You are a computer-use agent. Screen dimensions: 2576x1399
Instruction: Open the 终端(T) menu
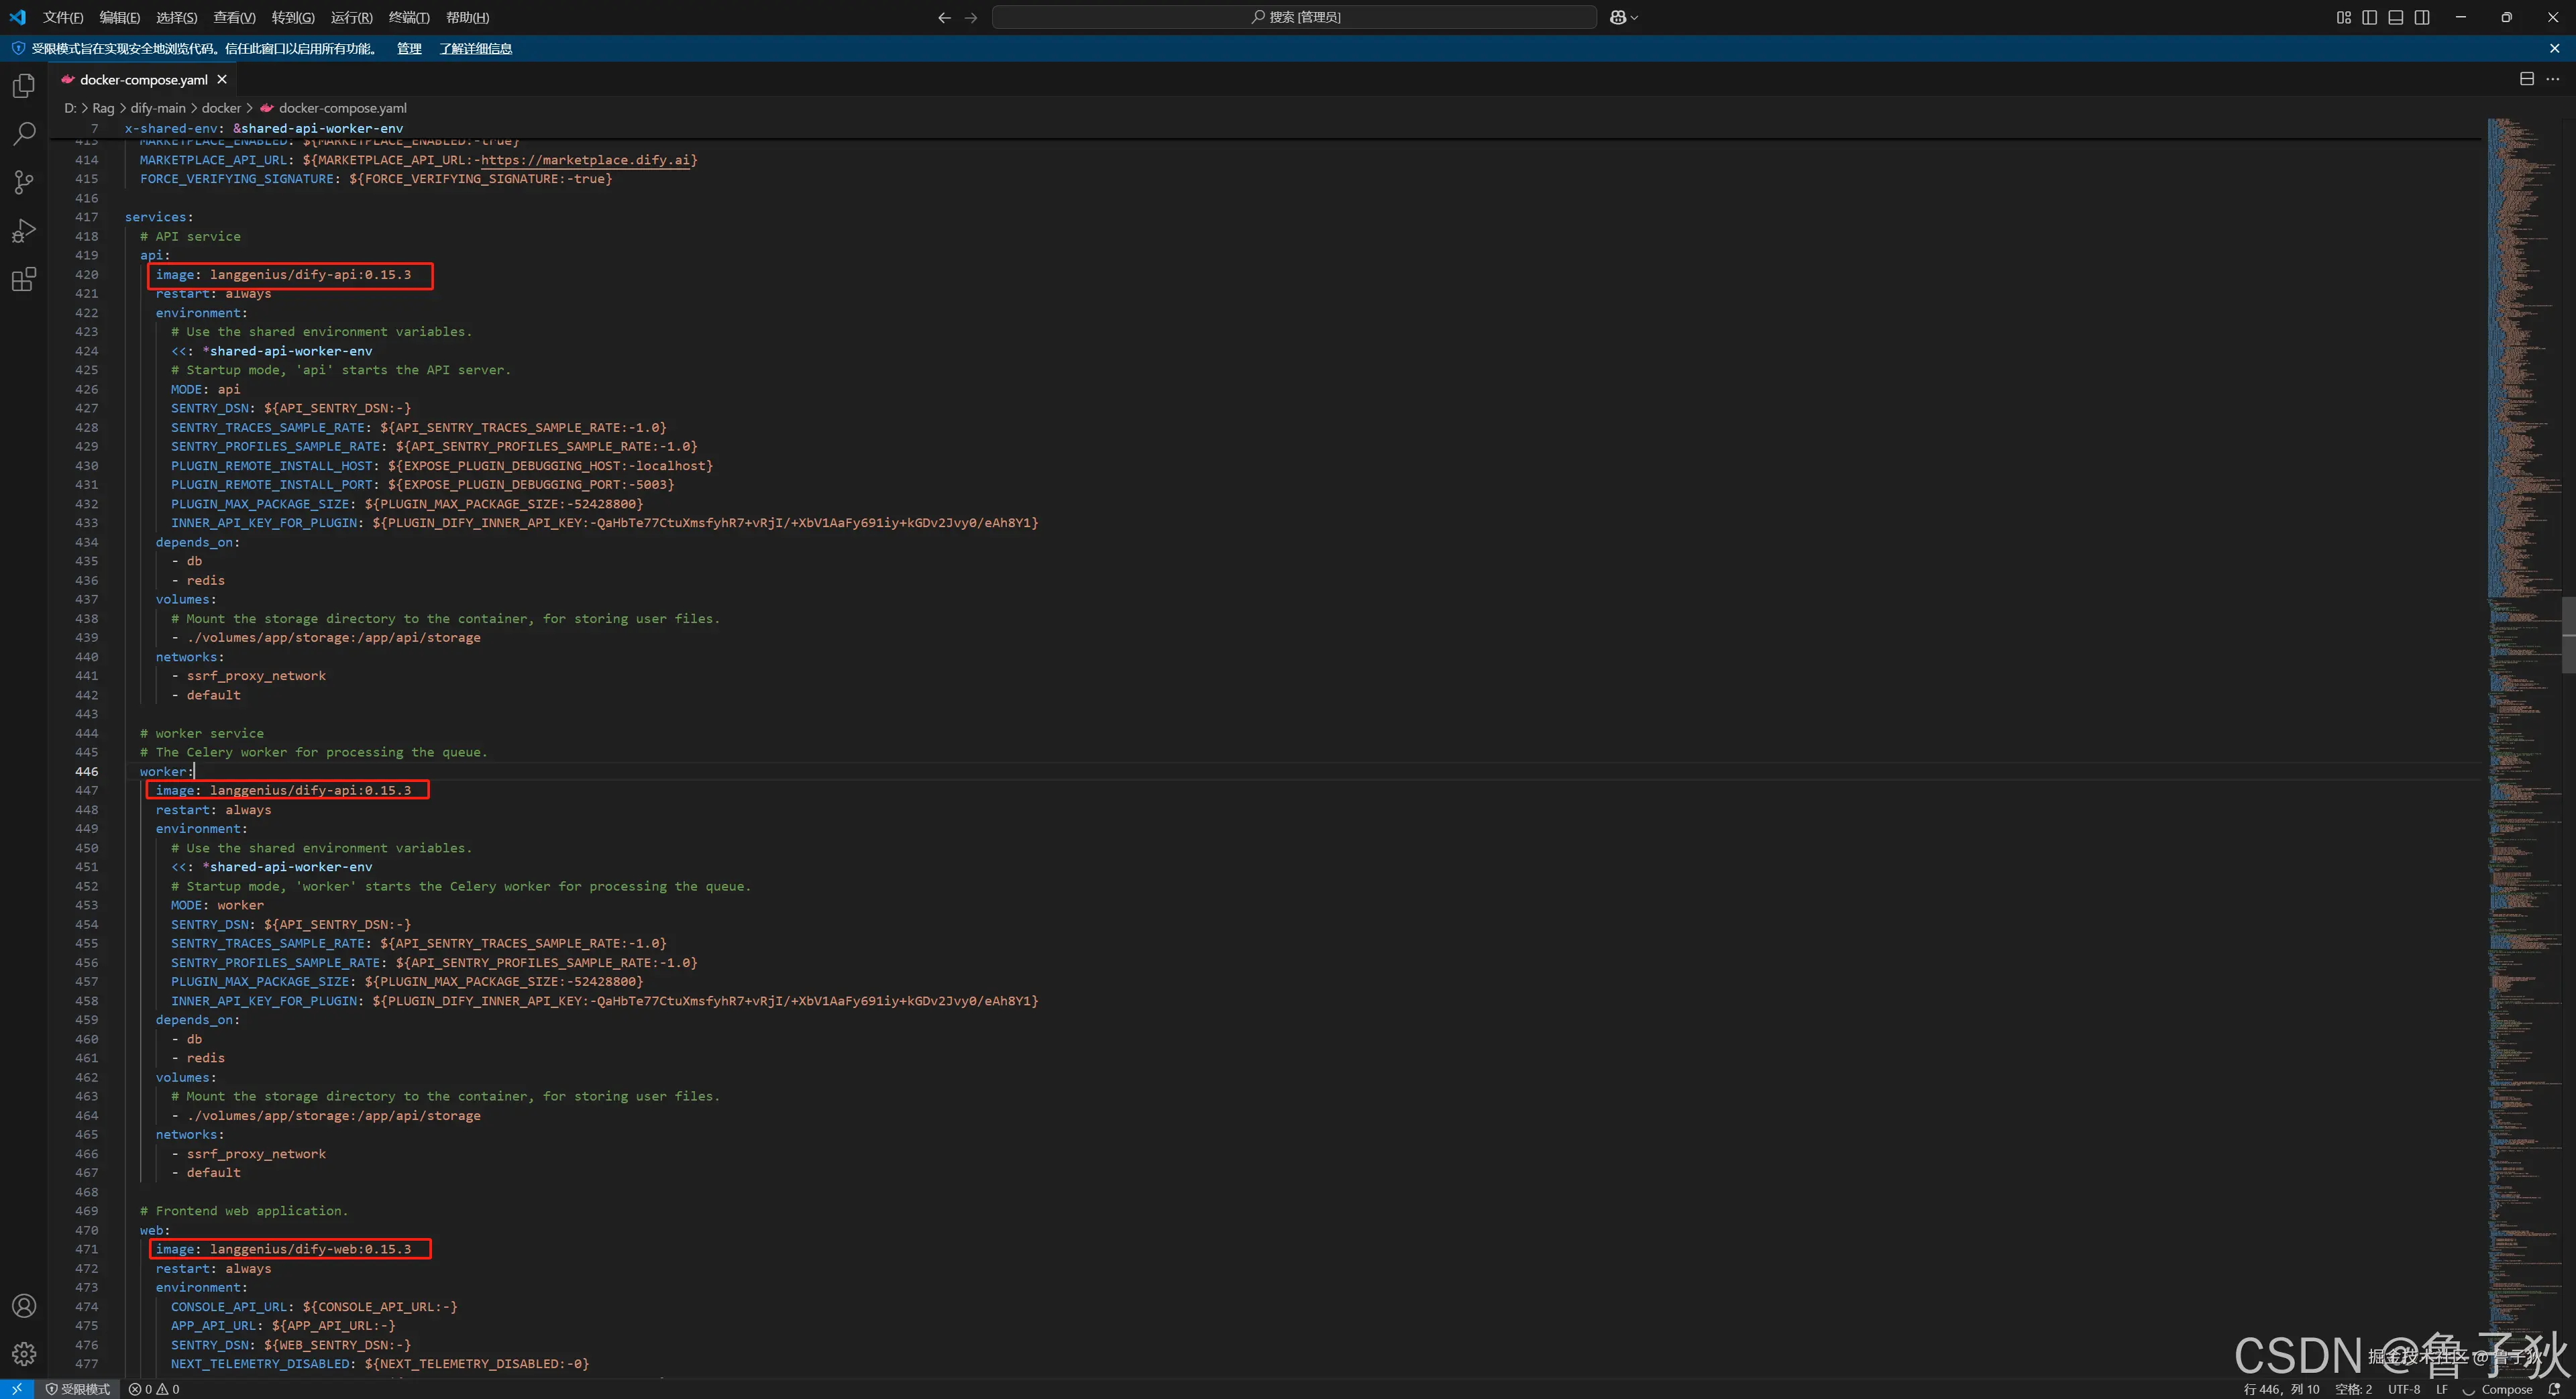[x=408, y=17]
